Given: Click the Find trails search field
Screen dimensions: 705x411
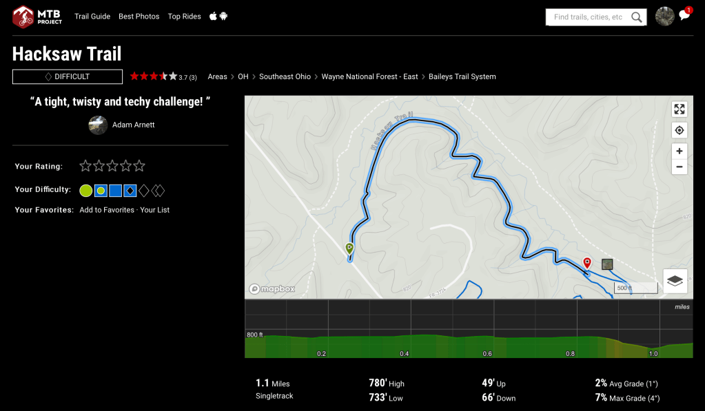Looking at the screenshot, I should point(588,17).
